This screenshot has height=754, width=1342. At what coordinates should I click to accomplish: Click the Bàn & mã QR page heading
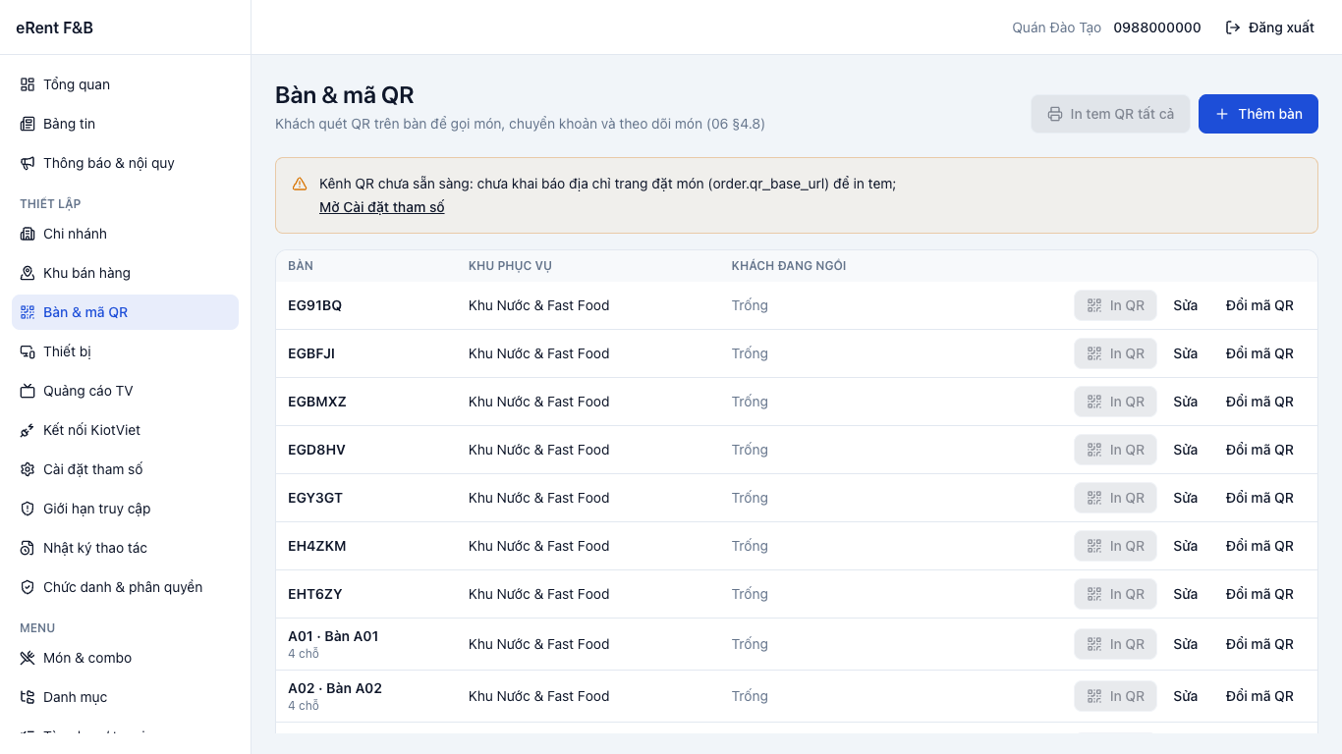(345, 95)
